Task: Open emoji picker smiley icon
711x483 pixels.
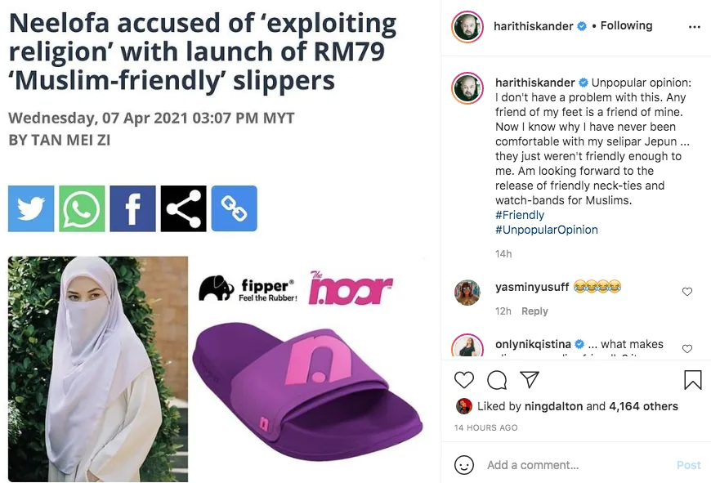Action: [x=464, y=465]
